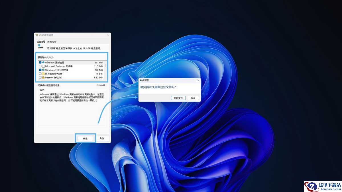Click the 已下载的程序文件 folder icon

(43, 74)
